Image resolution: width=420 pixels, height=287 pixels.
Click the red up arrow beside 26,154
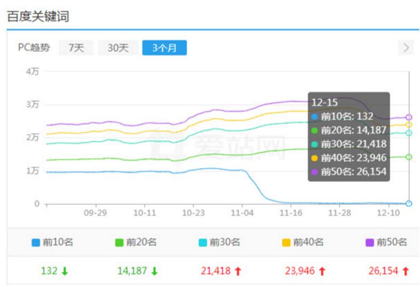click(x=406, y=271)
